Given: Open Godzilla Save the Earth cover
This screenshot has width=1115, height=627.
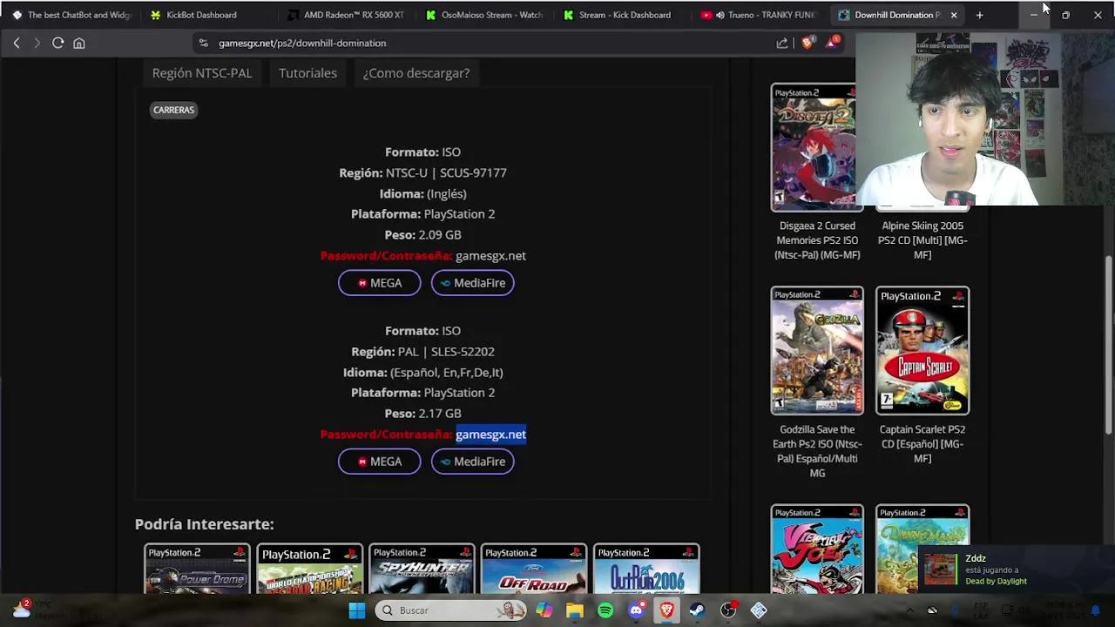Looking at the screenshot, I should click(x=817, y=351).
